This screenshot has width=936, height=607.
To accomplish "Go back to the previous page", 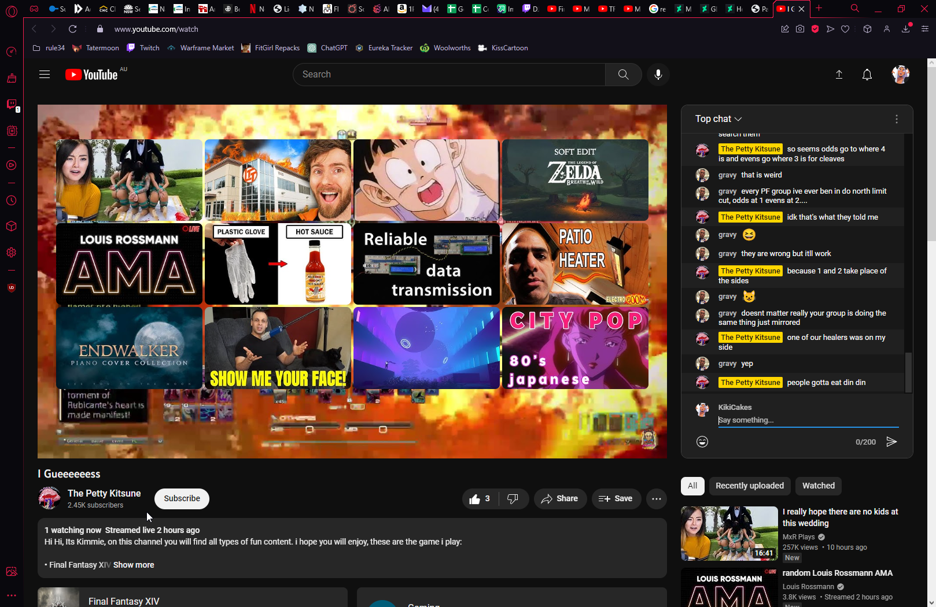I will (34, 29).
